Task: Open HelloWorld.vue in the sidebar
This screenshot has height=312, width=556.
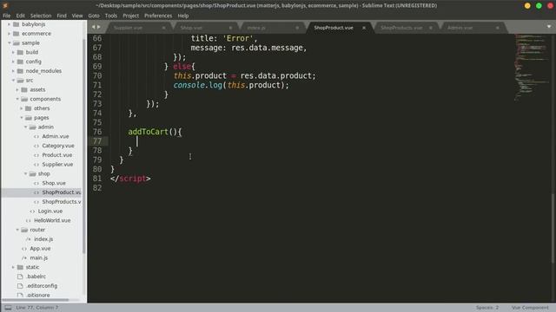Action: (x=52, y=220)
